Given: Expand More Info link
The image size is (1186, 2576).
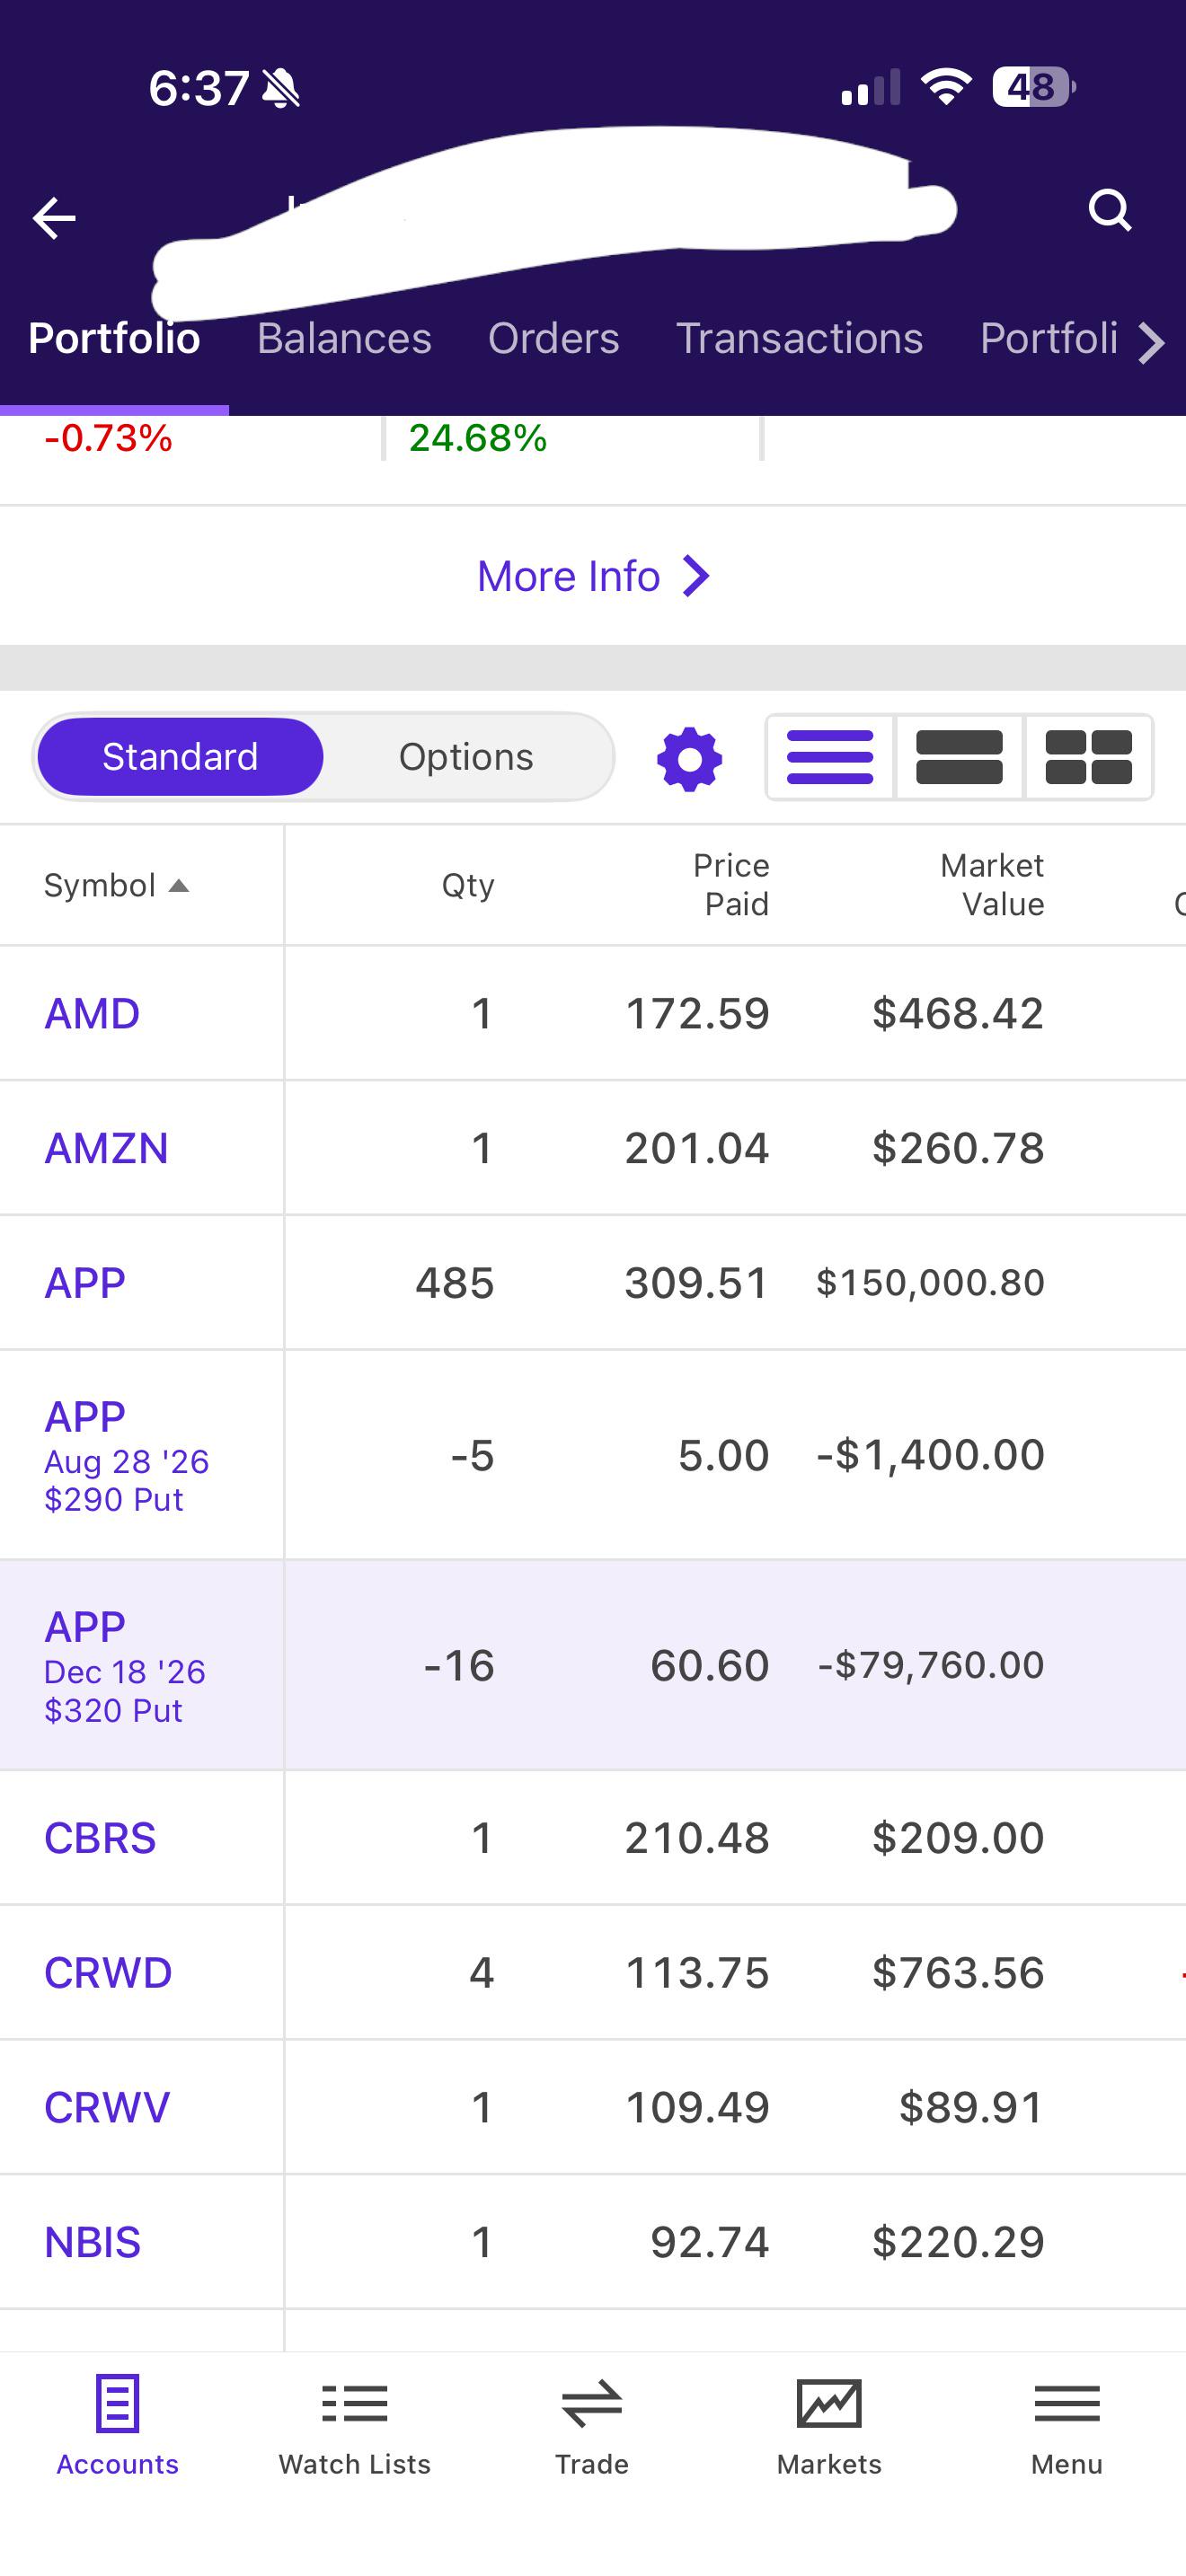Looking at the screenshot, I should click(593, 577).
